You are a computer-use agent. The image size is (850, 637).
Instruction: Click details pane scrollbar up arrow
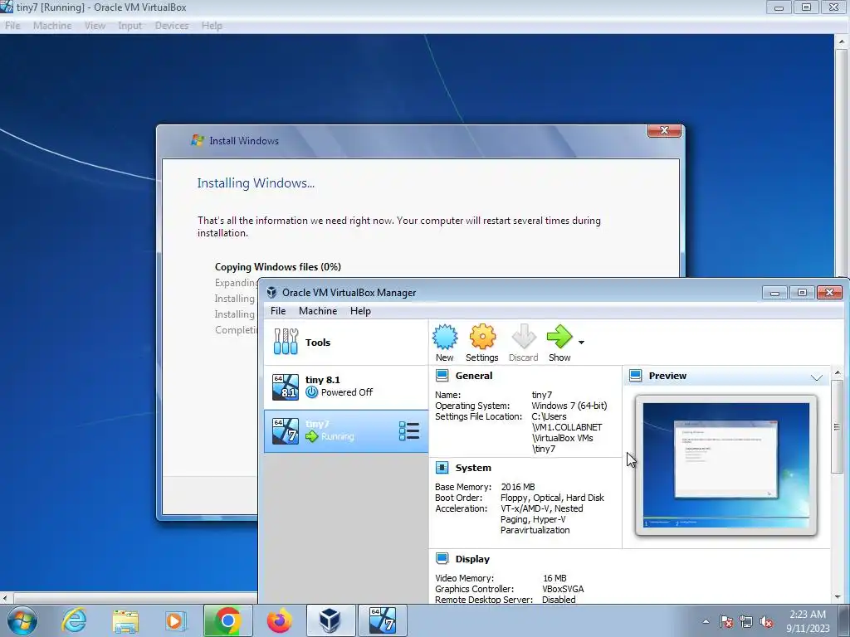coord(838,372)
